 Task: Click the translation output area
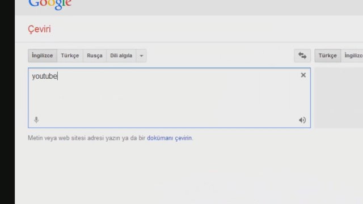coord(339,97)
